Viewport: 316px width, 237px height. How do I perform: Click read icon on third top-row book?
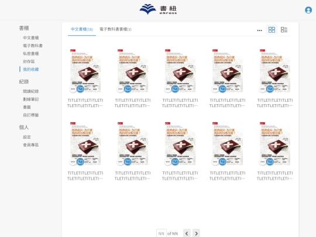pyautogui.click(x=175, y=89)
